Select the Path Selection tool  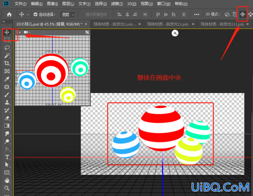tap(7, 165)
